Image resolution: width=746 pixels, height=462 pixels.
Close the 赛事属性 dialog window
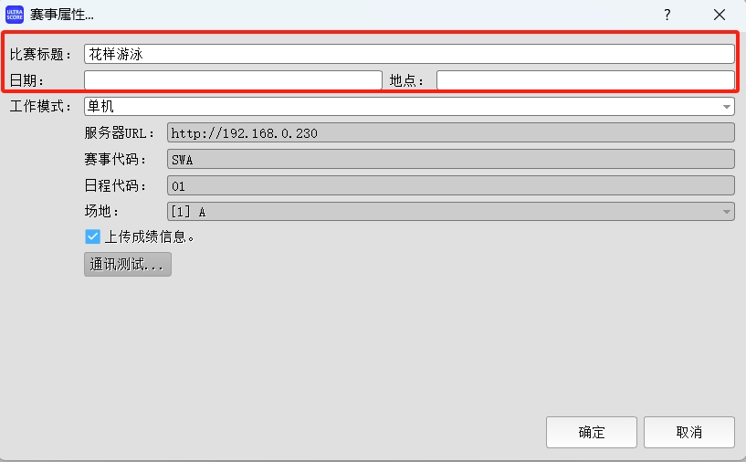point(720,15)
